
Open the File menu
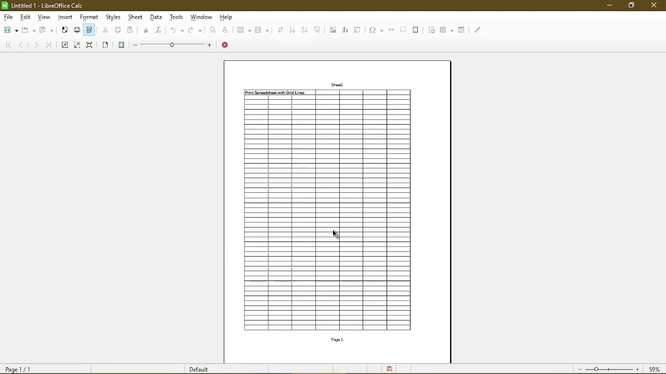(8, 17)
